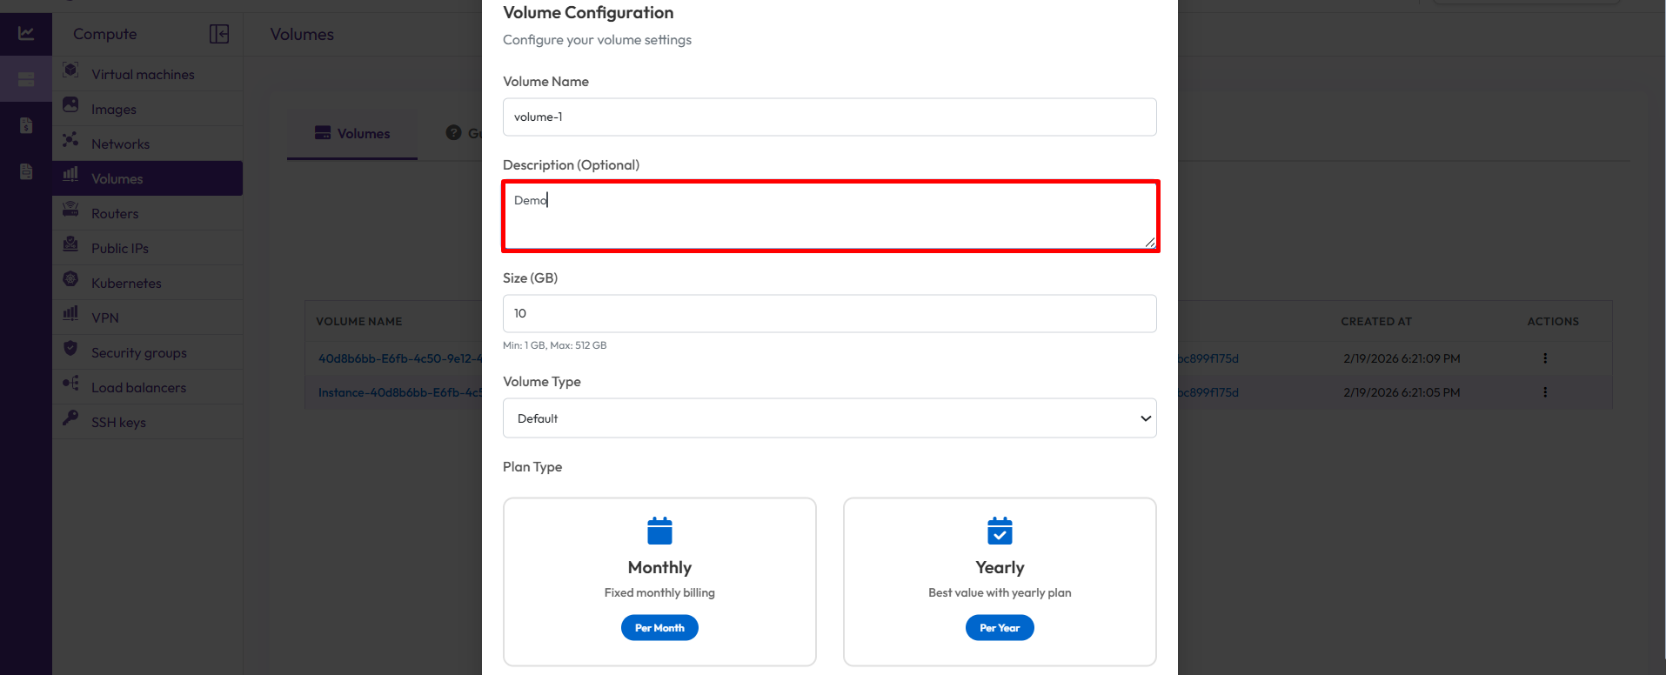Click the SSH keys key icon
1666x675 pixels.
pos(71,418)
